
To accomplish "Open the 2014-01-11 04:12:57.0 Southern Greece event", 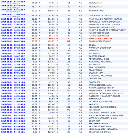I will pyautogui.click(x=13, y=124).
